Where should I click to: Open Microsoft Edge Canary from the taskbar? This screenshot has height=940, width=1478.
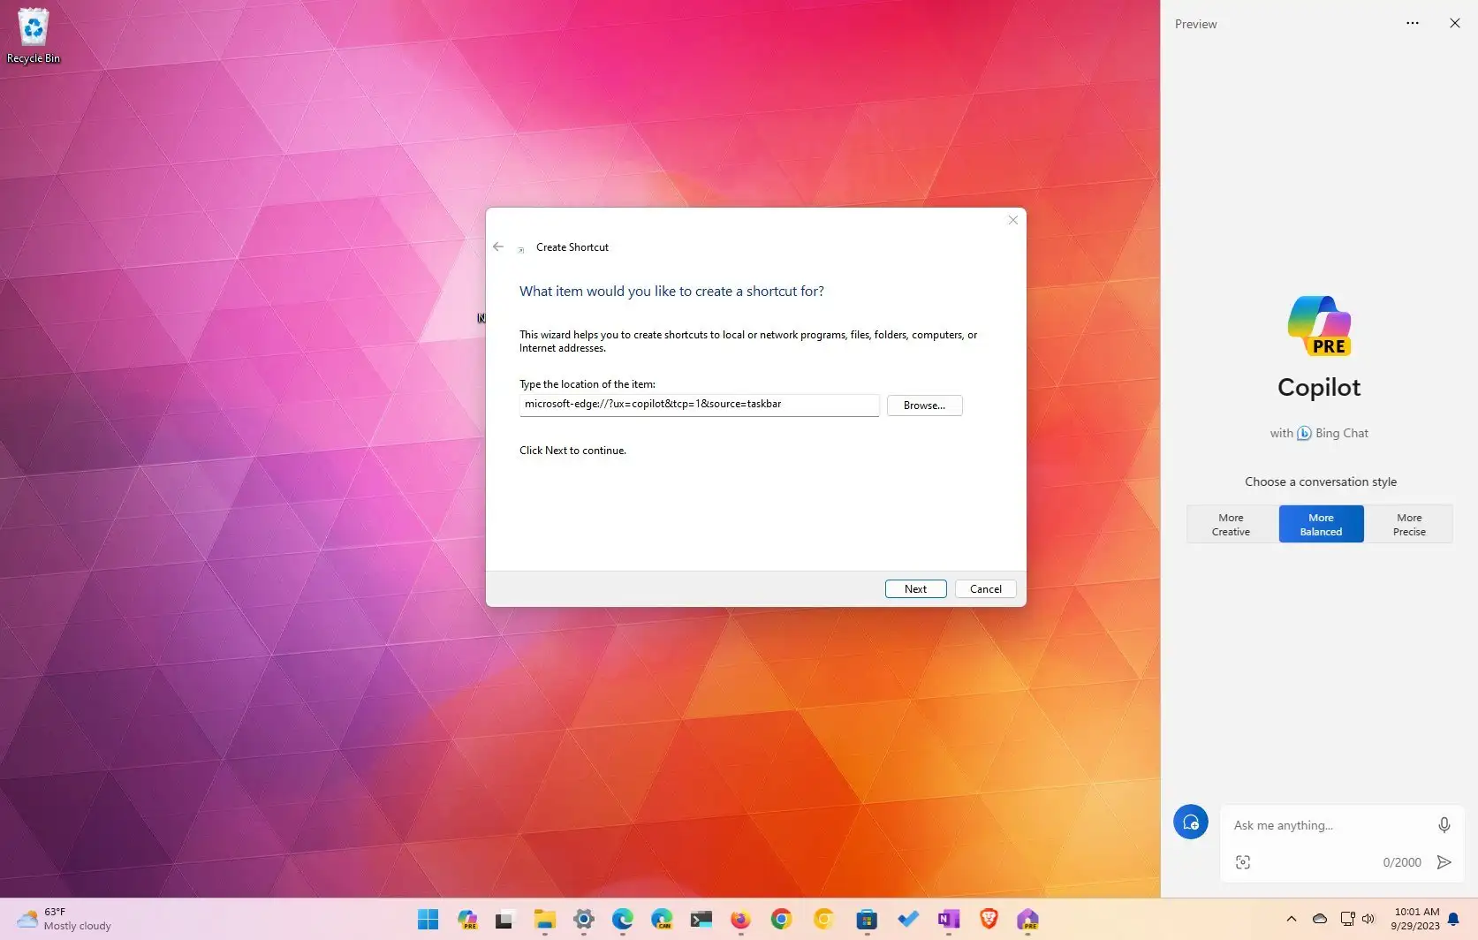[663, 919]
